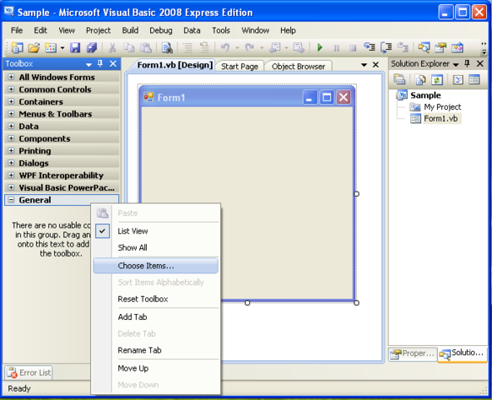The image size is (492, 400).
Task: Expand the Dialogs toolbox group
Action: 11,162
